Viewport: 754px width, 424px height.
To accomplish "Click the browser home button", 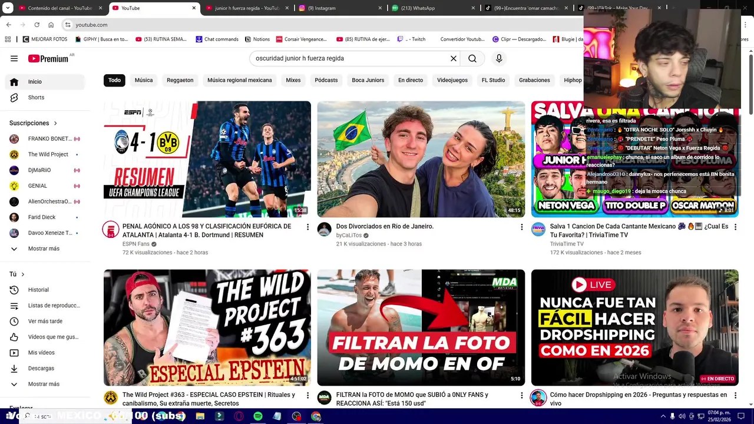I will point(51,25).
